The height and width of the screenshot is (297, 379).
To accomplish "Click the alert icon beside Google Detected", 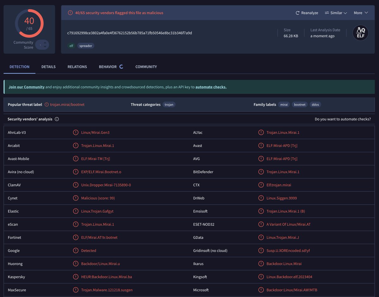I will pyautogui.click(x=75, y=251).
